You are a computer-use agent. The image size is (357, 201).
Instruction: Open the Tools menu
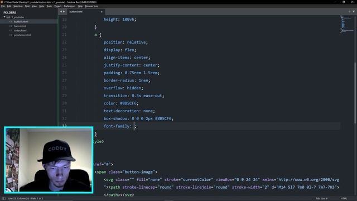[x=49, y=6]
